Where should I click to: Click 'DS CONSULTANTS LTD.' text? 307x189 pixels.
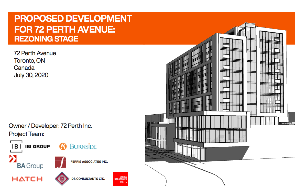pyautogui.click(x=88, y=179)
